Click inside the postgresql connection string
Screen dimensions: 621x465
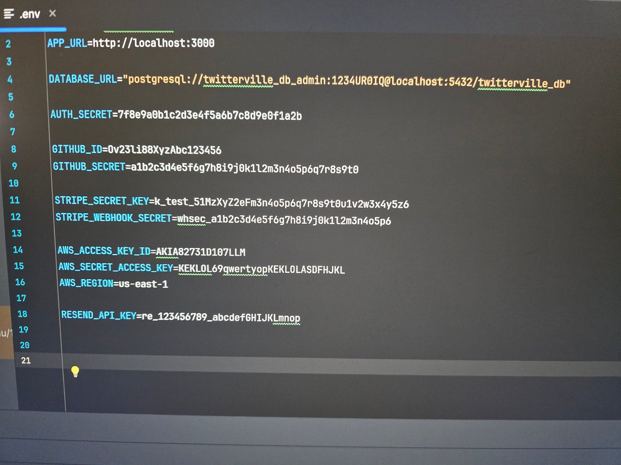[x=346, y=81]
